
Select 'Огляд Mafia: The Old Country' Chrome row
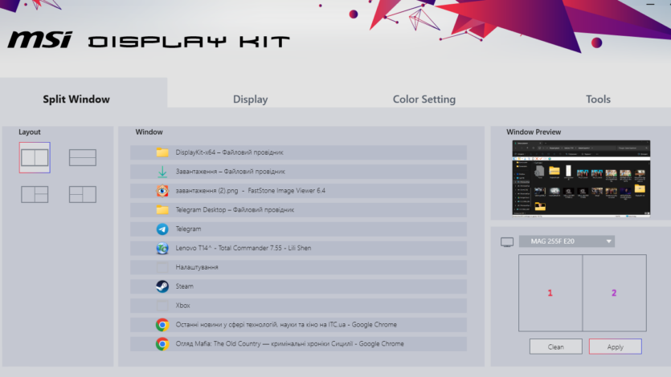point(298,343)
